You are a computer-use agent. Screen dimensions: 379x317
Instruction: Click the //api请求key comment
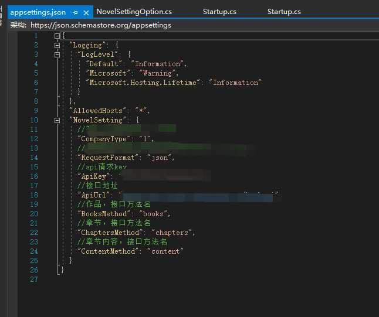point(102,167)
